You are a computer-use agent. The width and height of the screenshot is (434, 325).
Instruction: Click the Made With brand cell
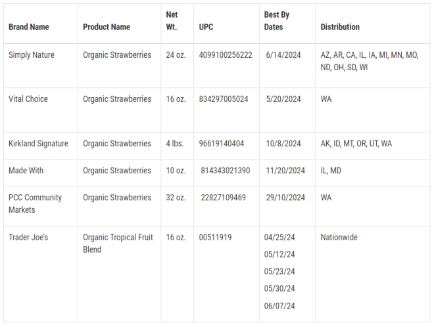(26, 171)
